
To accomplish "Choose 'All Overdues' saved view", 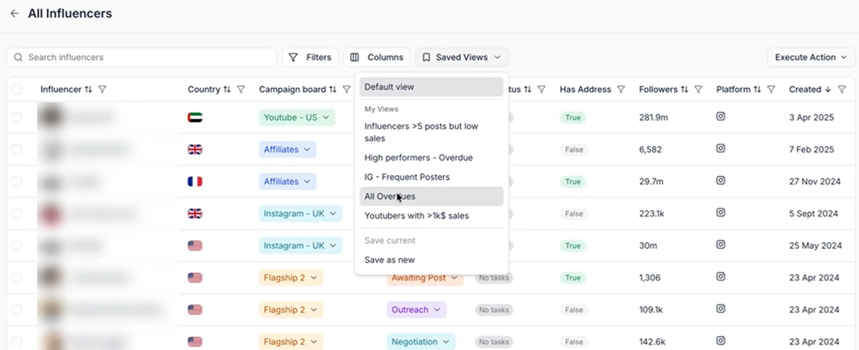I will (x=431, y=196).
